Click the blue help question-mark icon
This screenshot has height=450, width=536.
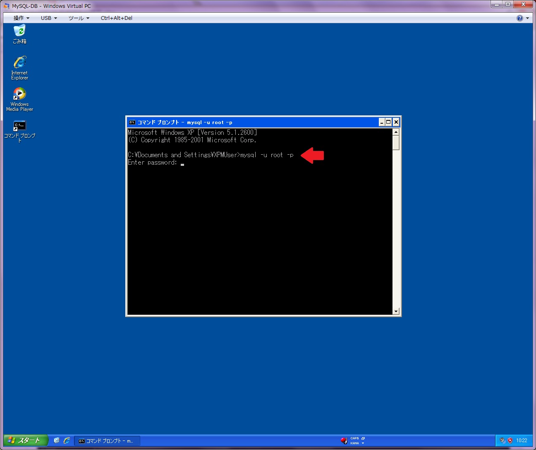click(520, 18)
